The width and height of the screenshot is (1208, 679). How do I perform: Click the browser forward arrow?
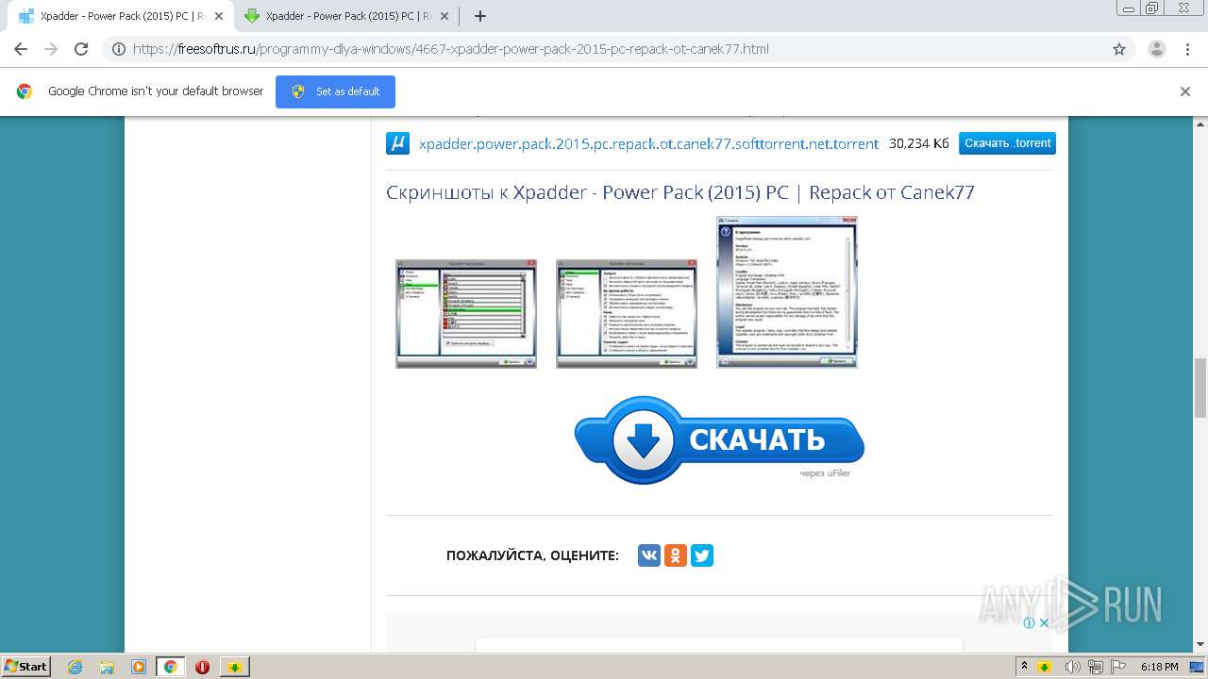51,49
